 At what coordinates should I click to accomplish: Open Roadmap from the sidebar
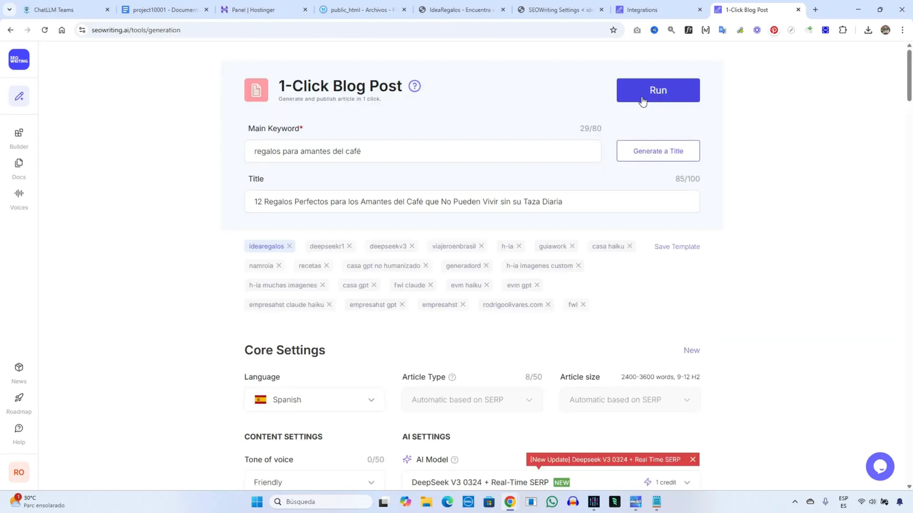coord(18,402)
